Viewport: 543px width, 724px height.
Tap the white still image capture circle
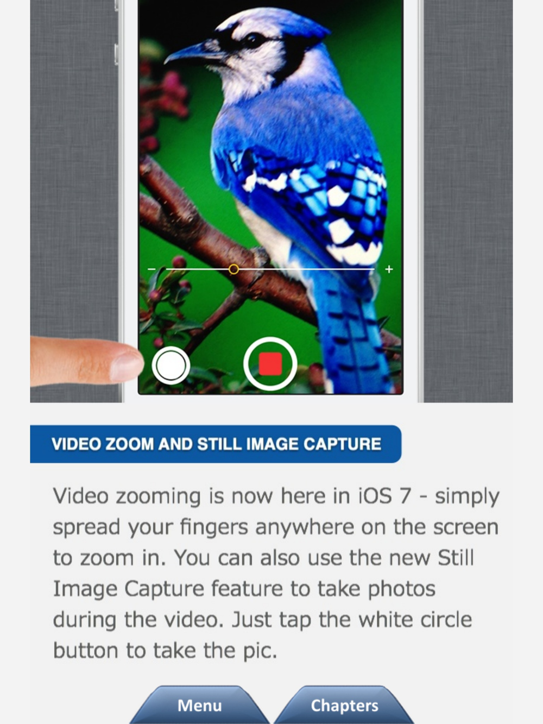coord(171,366)
